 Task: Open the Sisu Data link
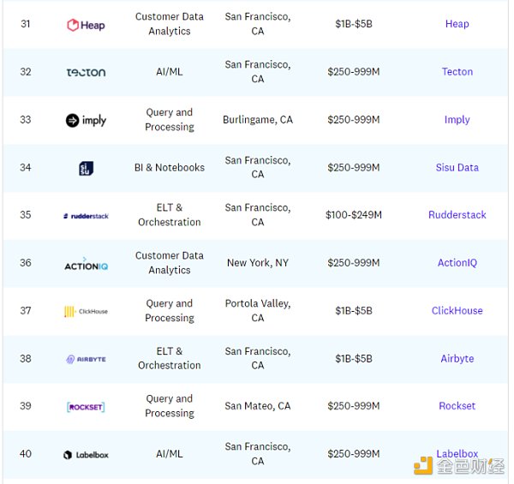[x=457, y=168]
